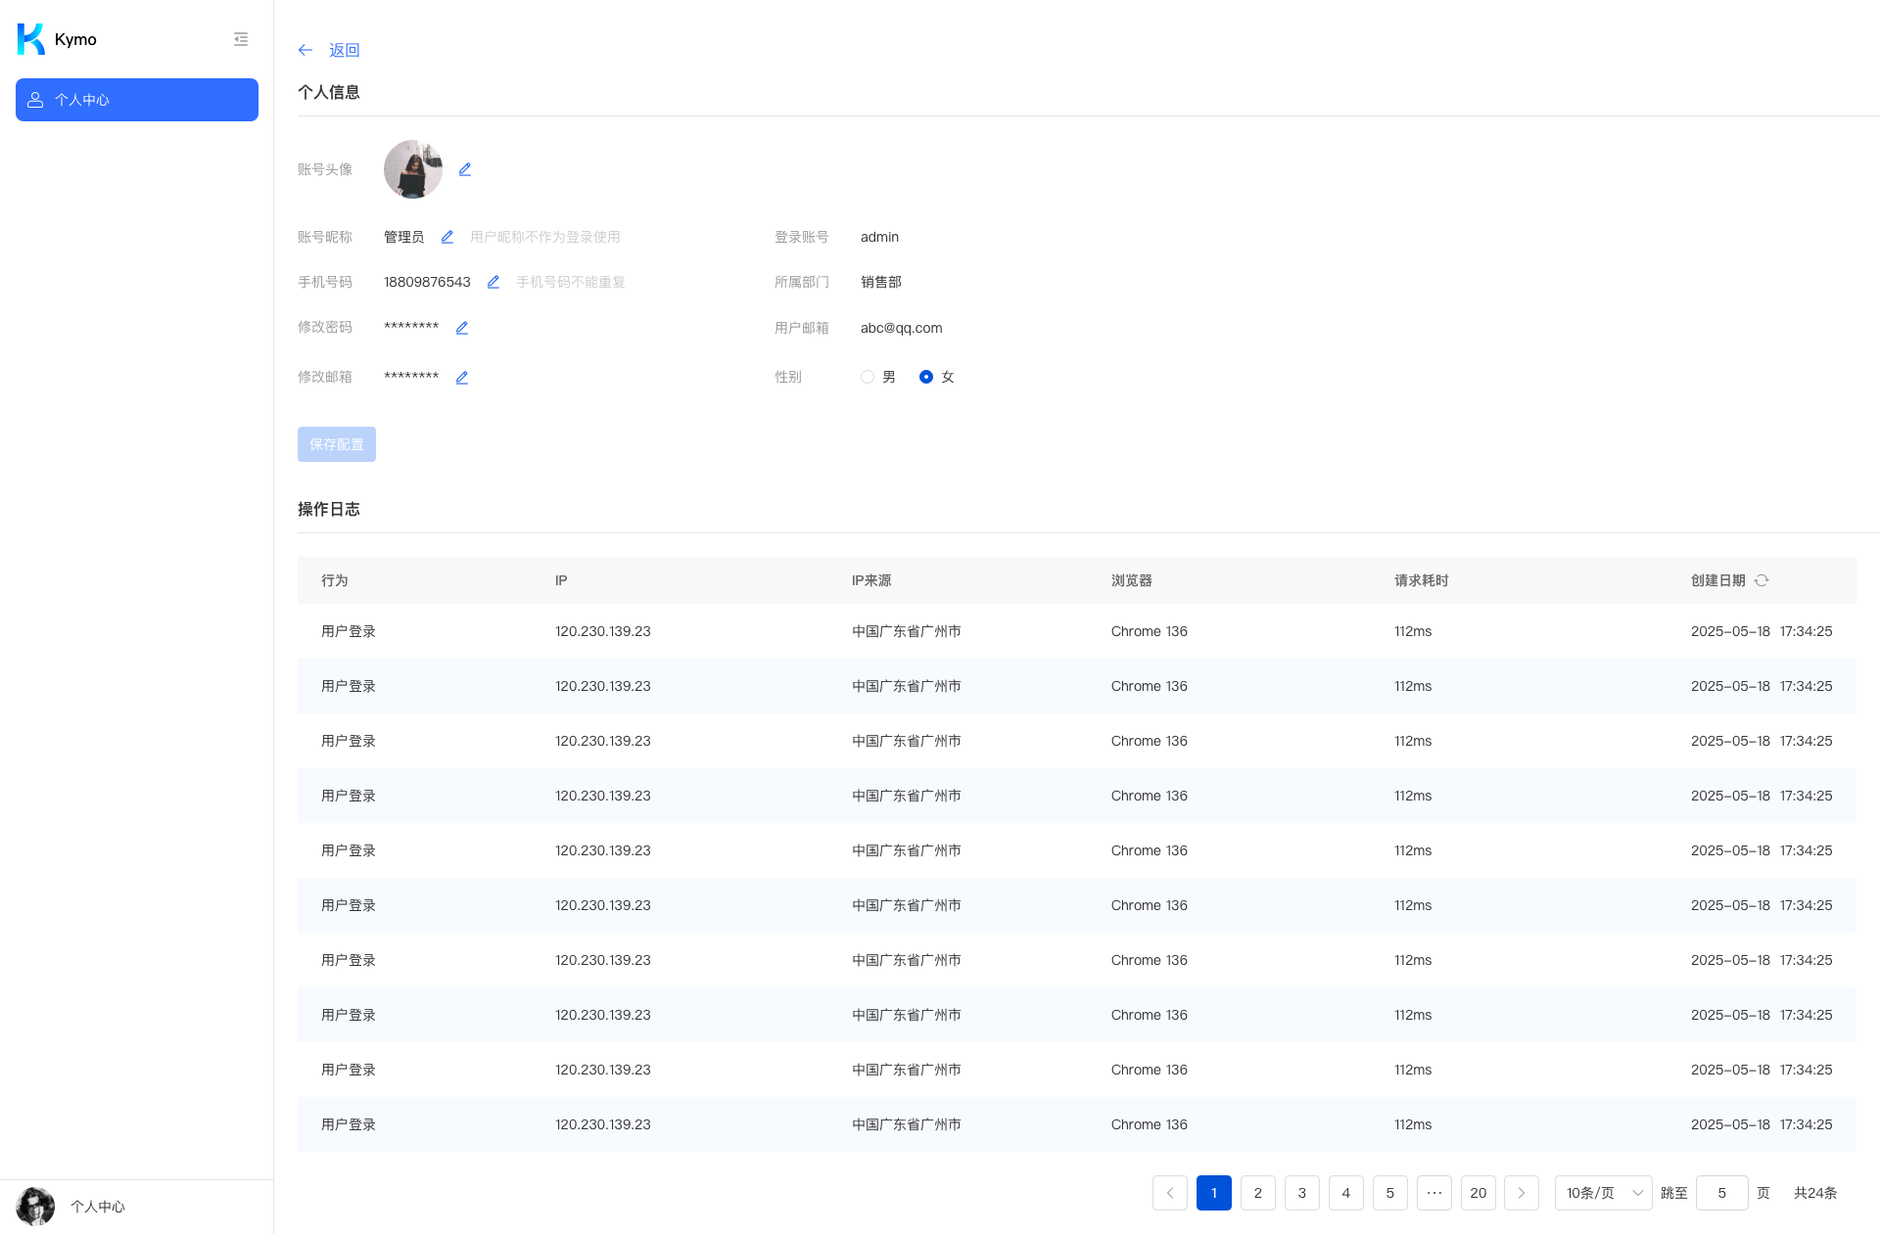Edit the nickname 管理员 pencil icon

(447, 237)
